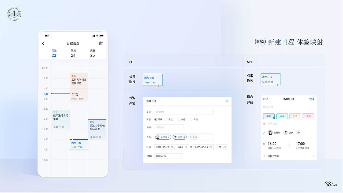Click the 填写地点 location input in PC dialog
Screen dimensions: 343x193
169,127
